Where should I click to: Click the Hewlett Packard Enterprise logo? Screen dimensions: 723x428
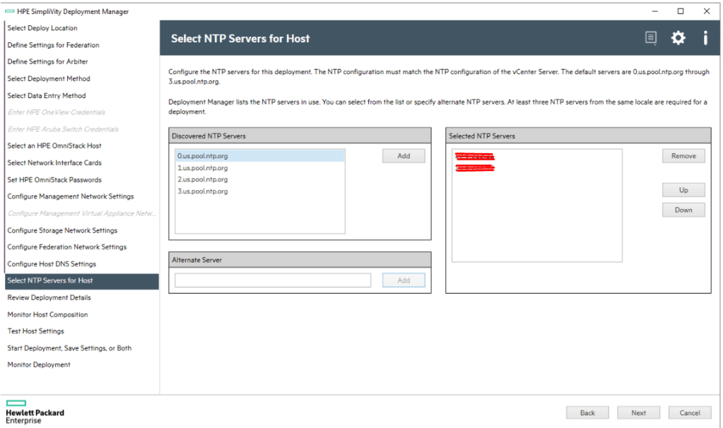tap(35, 412)
